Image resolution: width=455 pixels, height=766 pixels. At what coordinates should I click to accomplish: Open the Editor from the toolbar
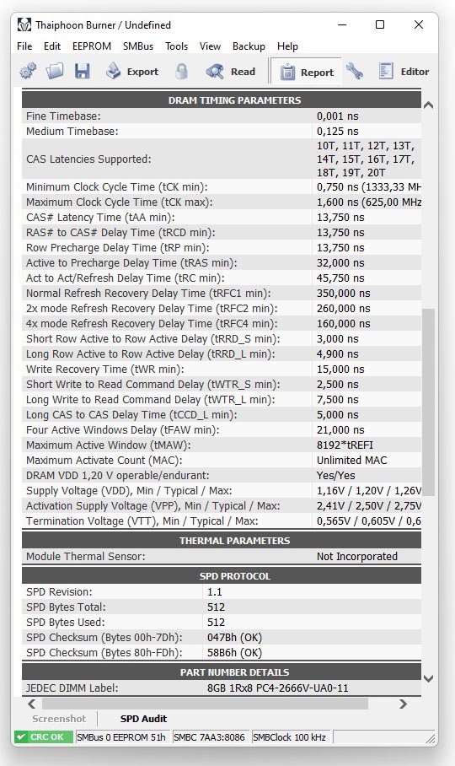tap(404, 72)
